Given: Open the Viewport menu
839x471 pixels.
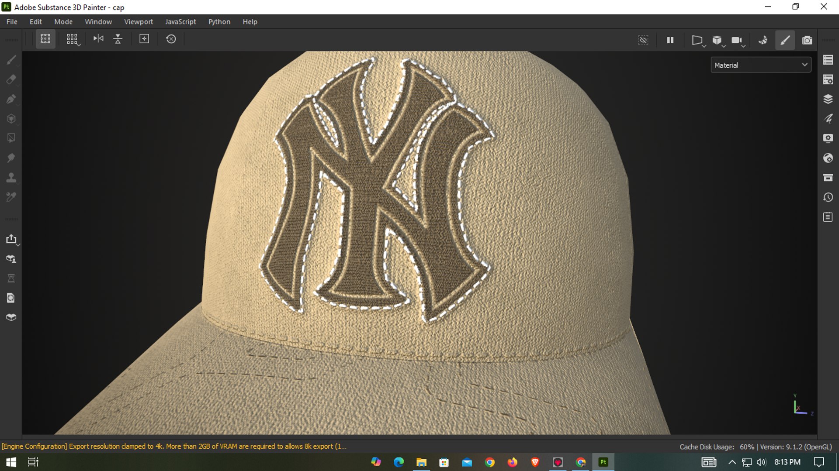Looking at the screenshot, I should pyautogui.click(x=139, y=22).
